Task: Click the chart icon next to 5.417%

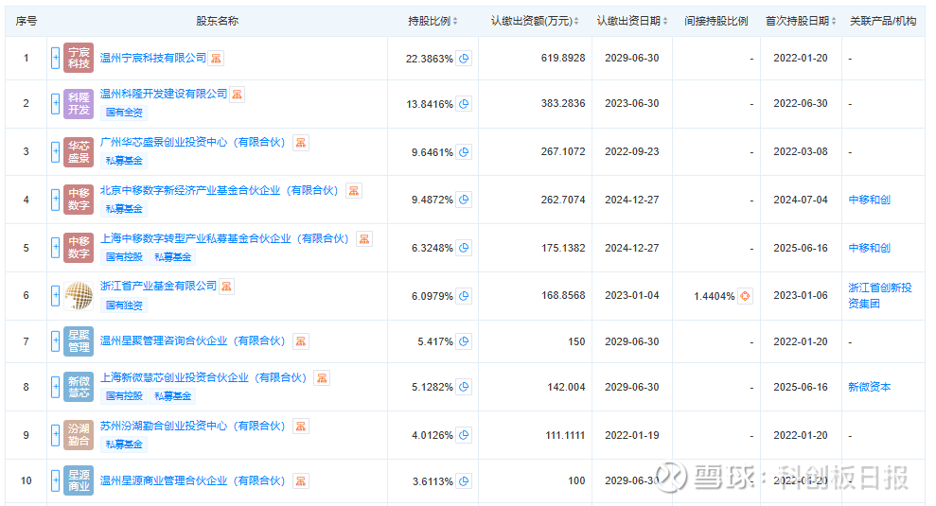Action: click(x=464, y=341)
